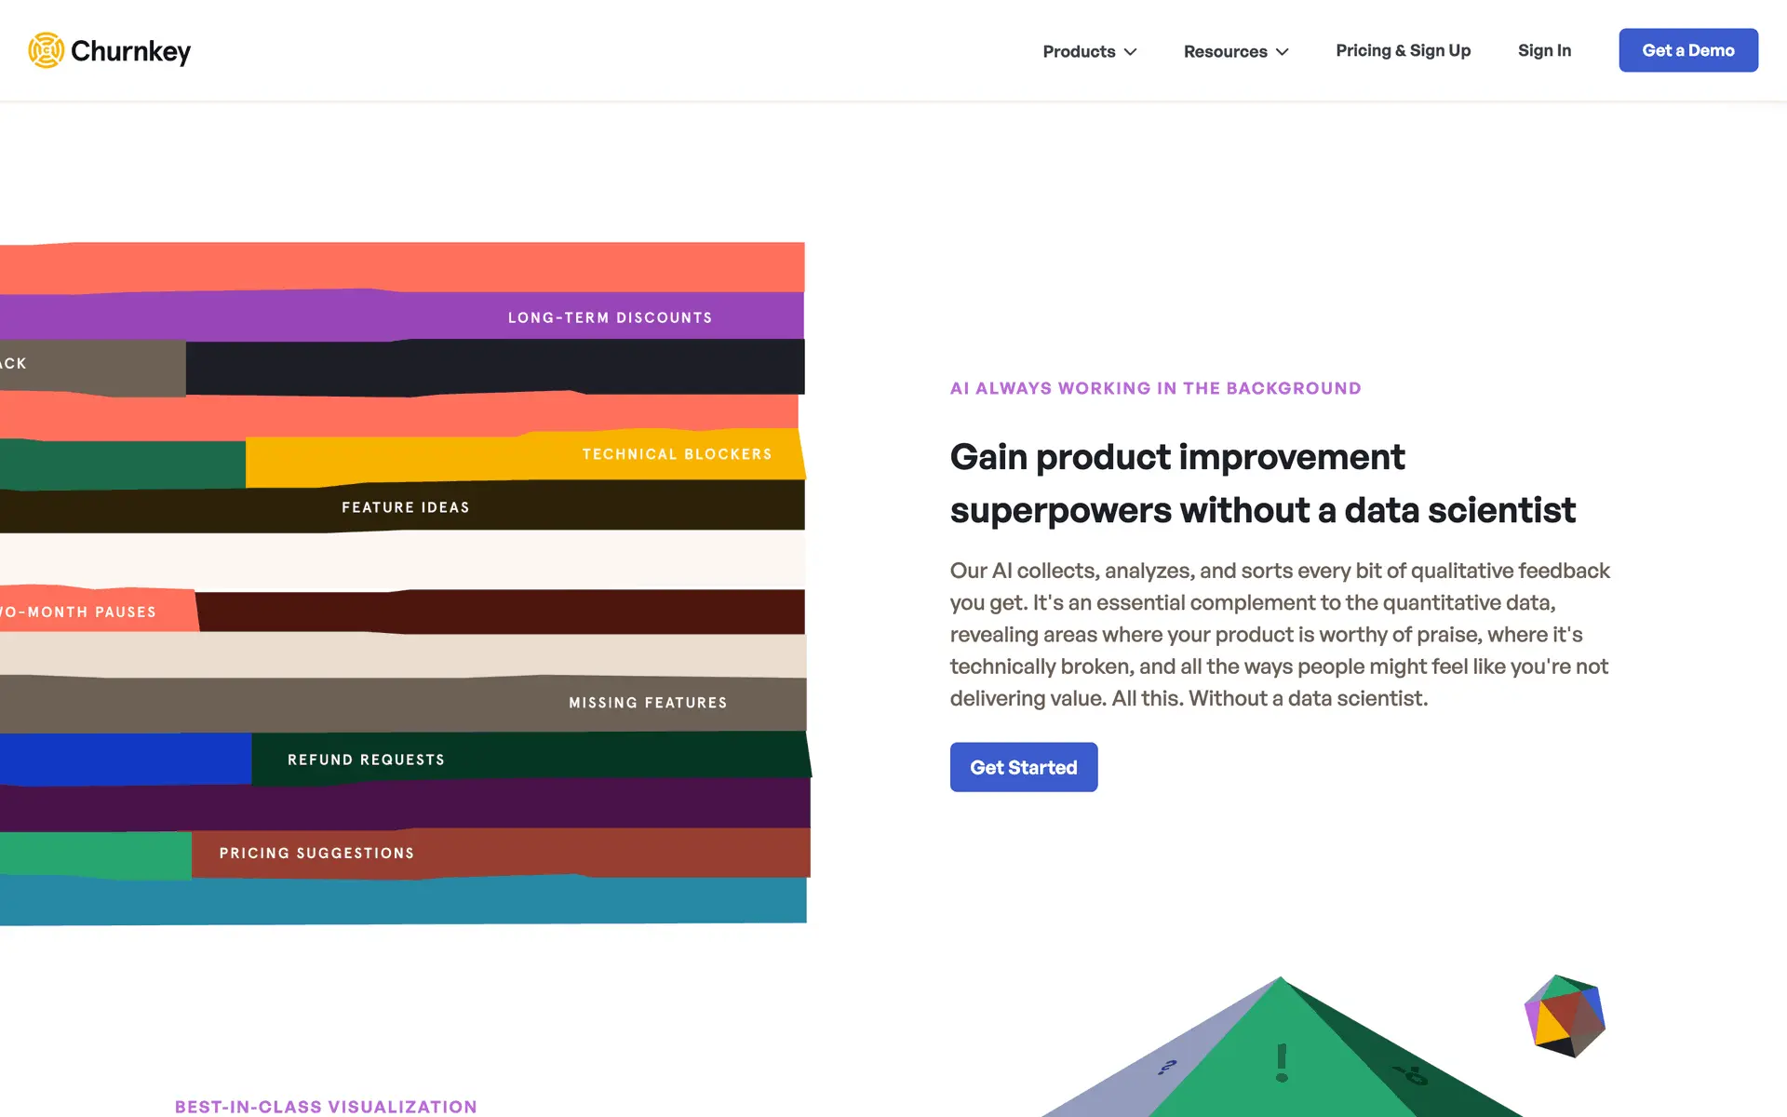Image resolution: width=1787 pixels, height=1117 pixels.
Task: Click the Sign In link
Action: coord(1544,50)
